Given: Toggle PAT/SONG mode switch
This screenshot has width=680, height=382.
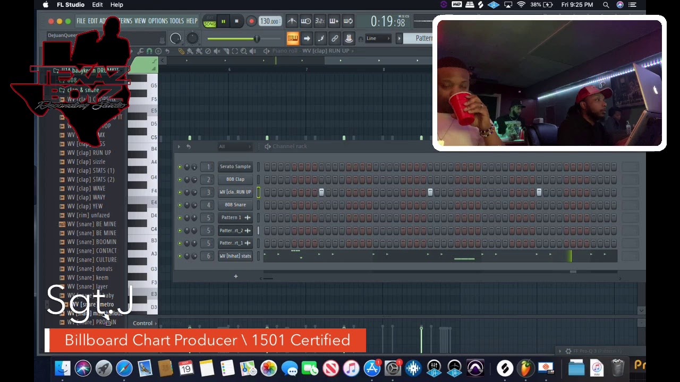Looking at the screenshot, I should pyautogui.click(x=210, y=22).
